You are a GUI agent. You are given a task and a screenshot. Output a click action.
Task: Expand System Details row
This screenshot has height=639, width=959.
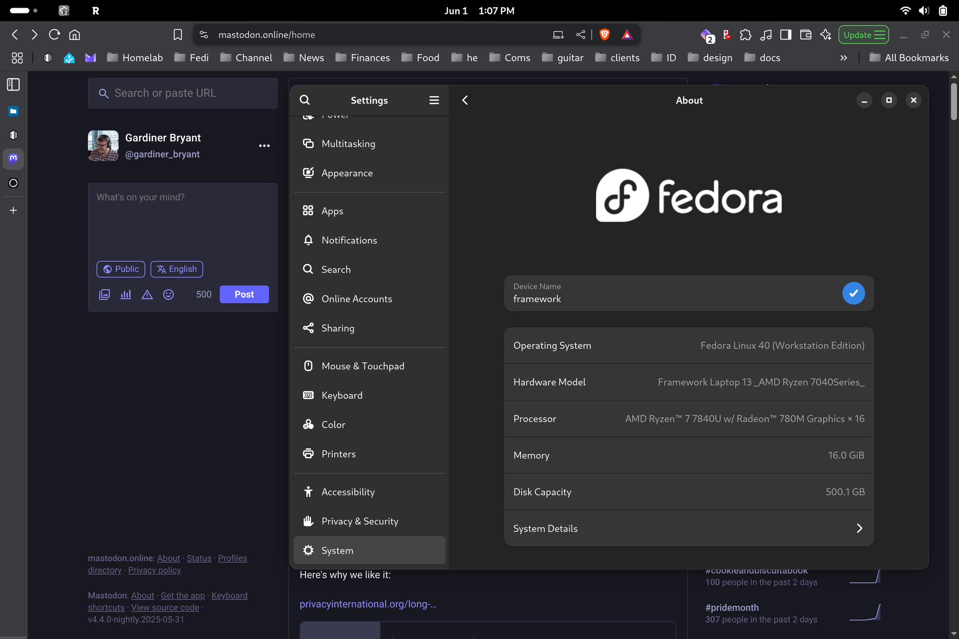[689, 528]
